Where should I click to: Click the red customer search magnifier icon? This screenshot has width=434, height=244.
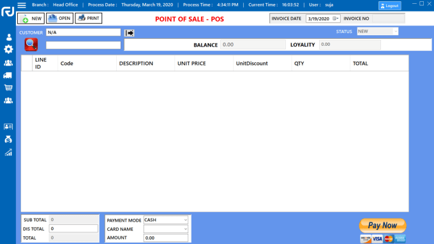[x=31, y=45]
